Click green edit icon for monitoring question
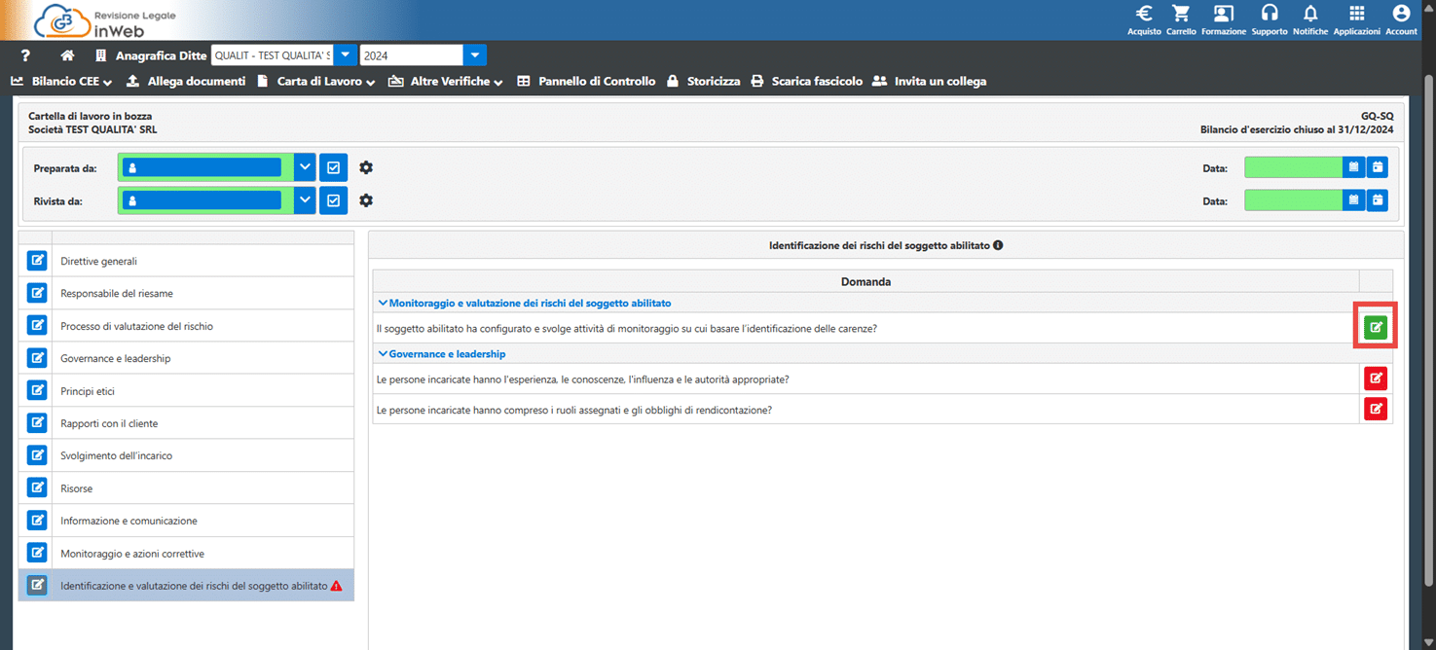This screenshot has width=1436, height=650. [x=1375, y=327]
